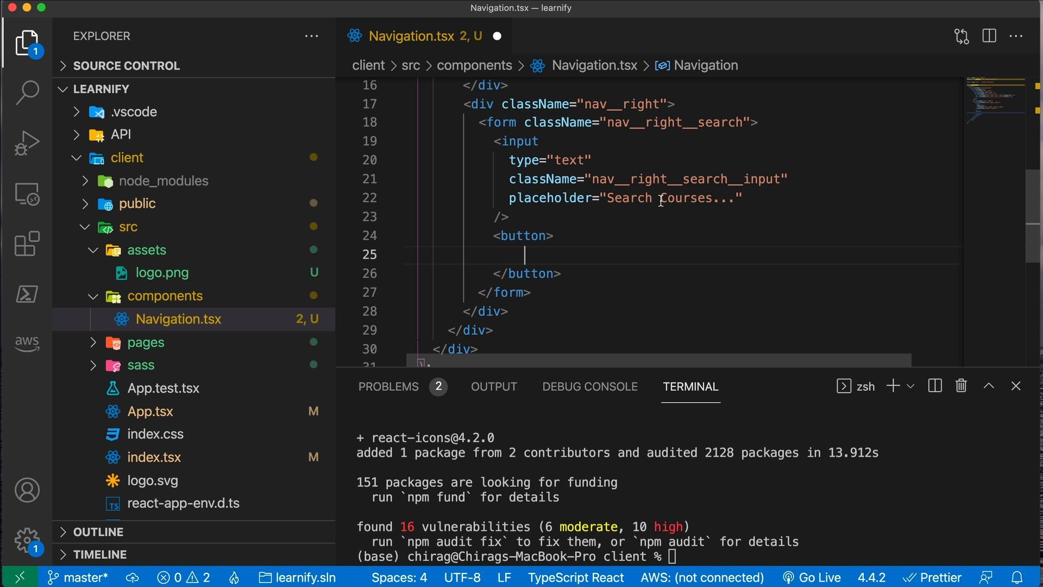The width and height of the screenshot is (1043, 587).
Task: Expand the sass folder in explorer
Action: 140,365
